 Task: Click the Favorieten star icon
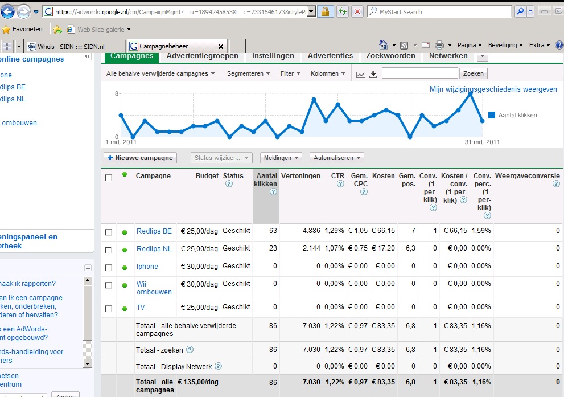6,30
